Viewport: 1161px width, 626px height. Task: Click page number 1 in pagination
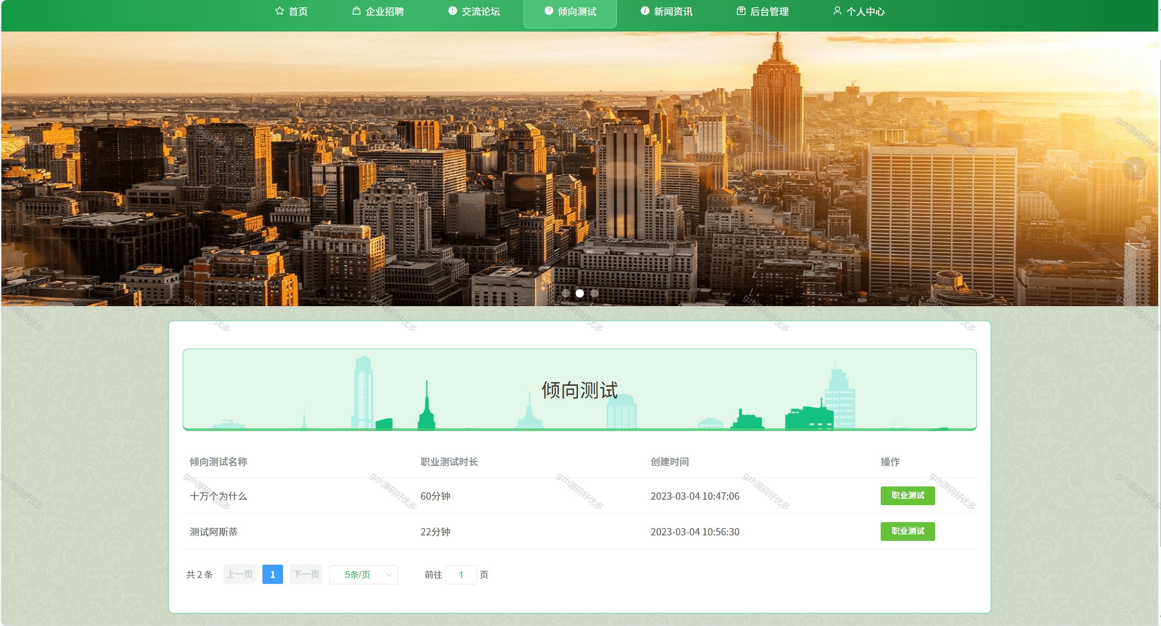[273, 575]
